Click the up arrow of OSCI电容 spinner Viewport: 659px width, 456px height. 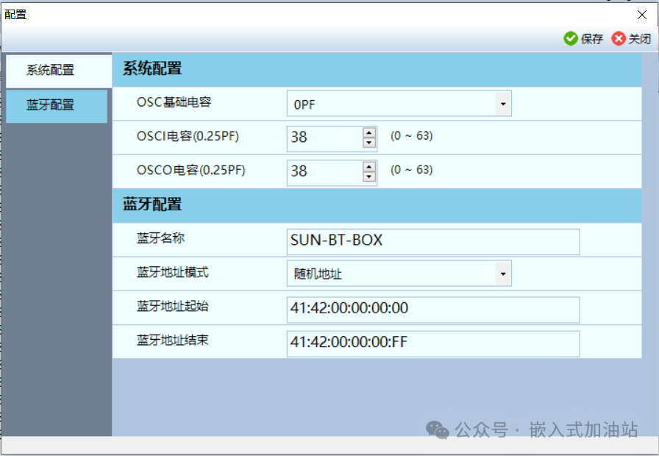368,133
